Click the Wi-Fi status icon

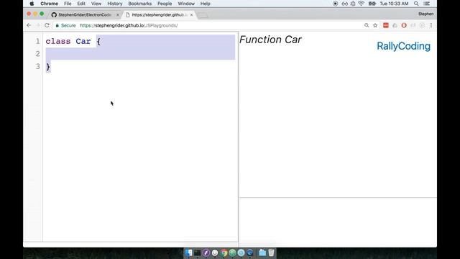click(361, 4)
